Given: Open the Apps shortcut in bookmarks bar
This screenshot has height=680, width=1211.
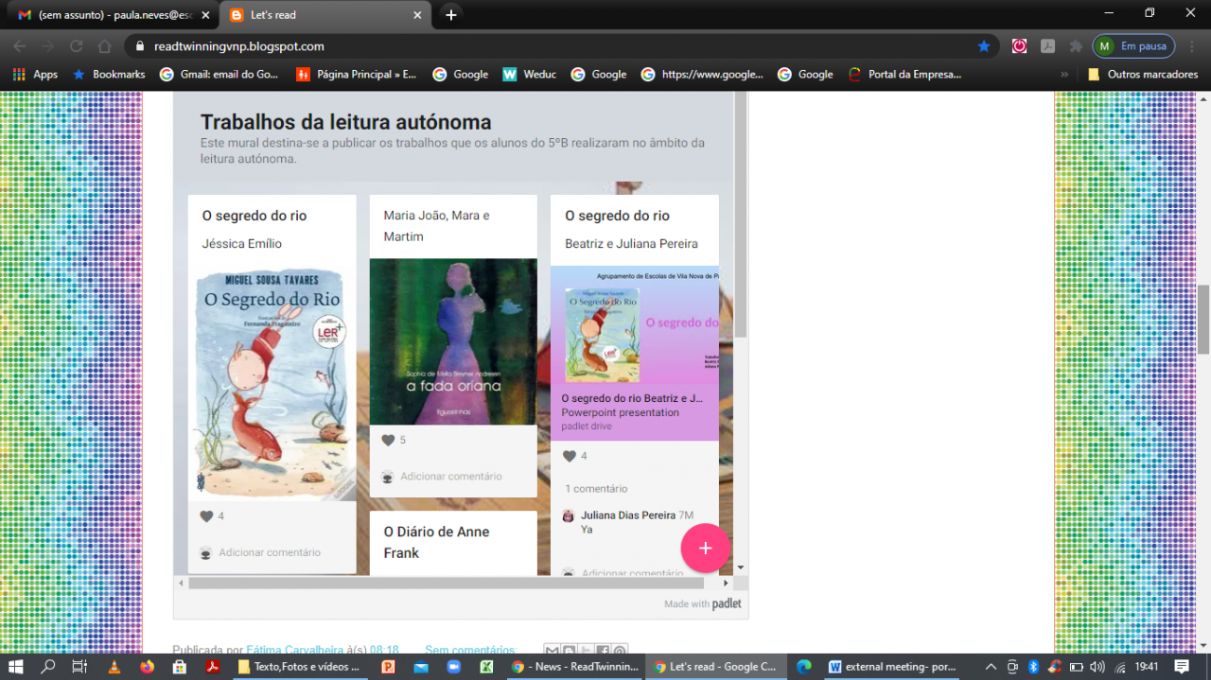Looking at the screenshot, I should coord(36,74).
